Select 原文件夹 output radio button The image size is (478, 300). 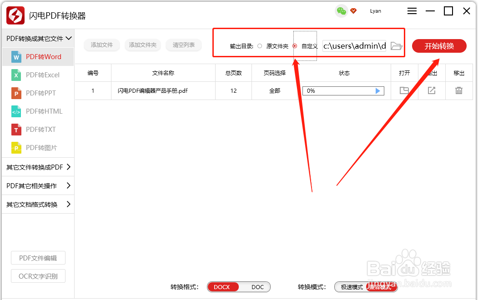click(260, 46)
